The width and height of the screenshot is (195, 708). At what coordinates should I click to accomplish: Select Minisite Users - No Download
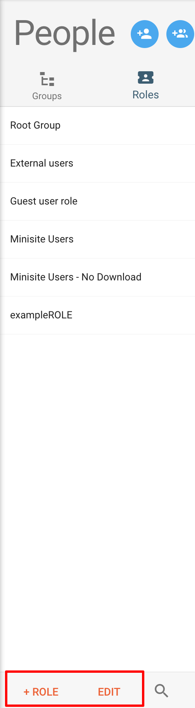coord(97,277)
